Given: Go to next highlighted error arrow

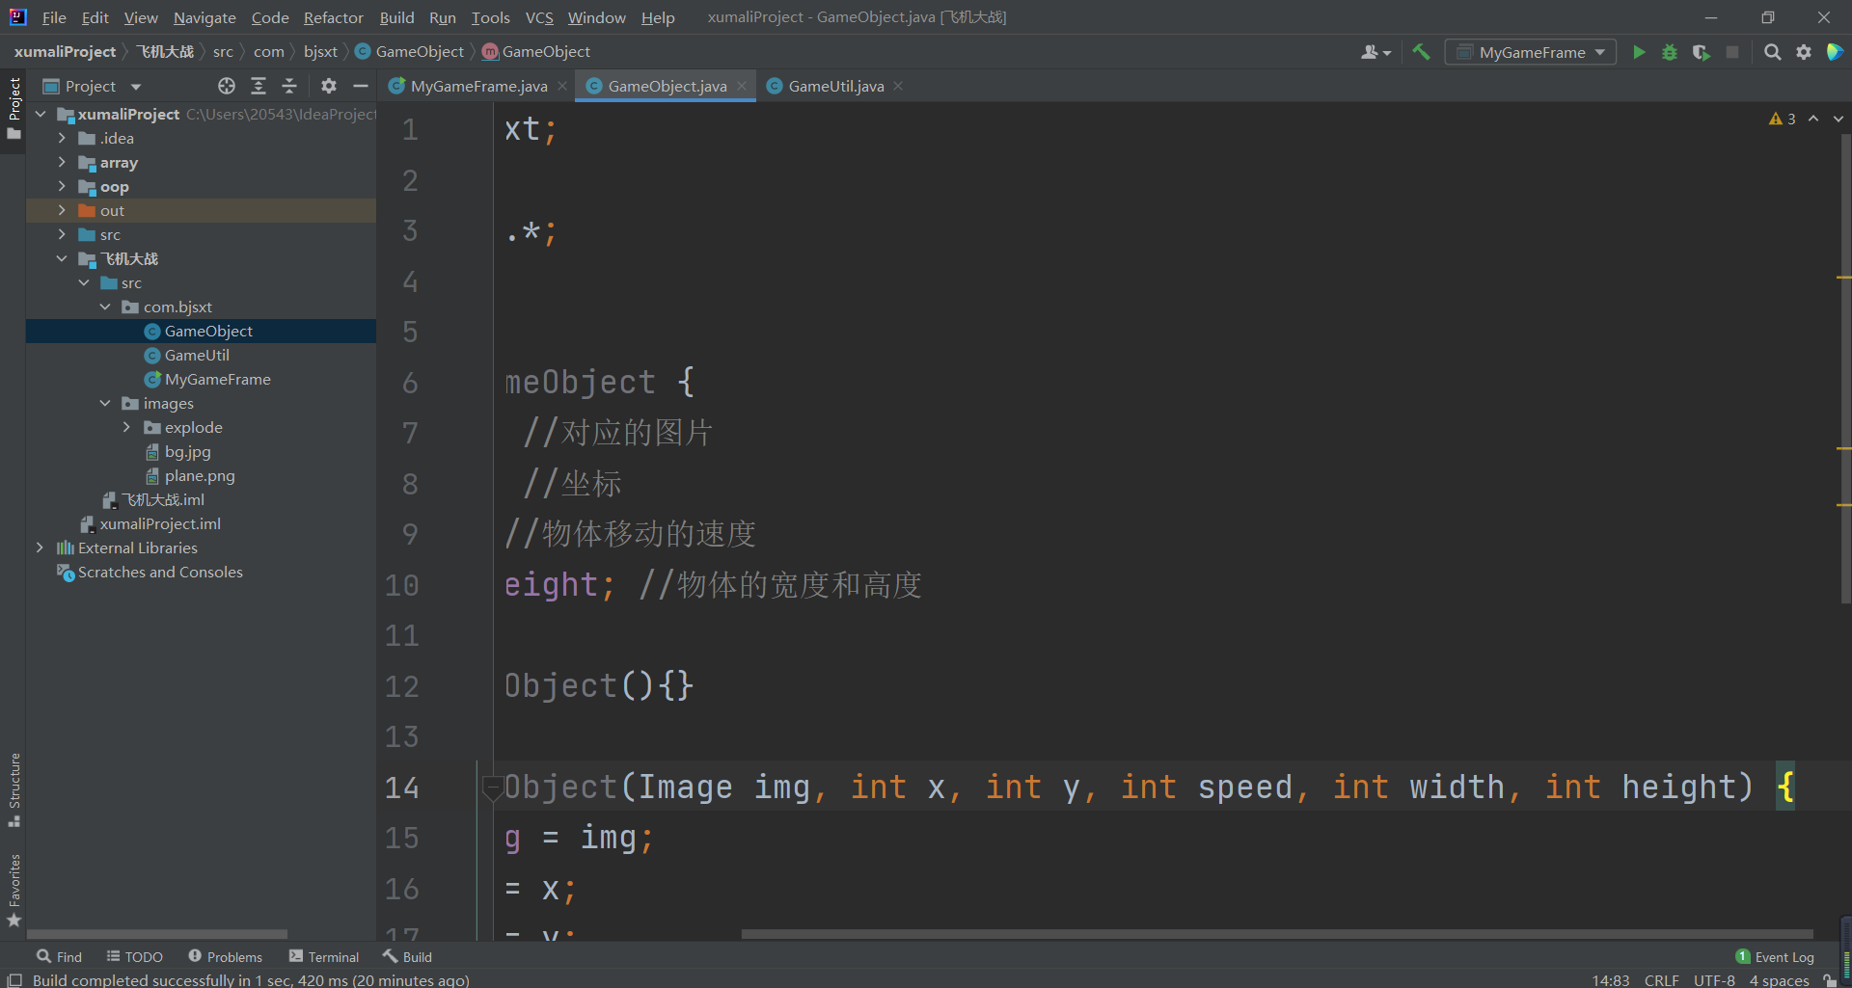Looking at the screenshot, I should coord(1838,119).
